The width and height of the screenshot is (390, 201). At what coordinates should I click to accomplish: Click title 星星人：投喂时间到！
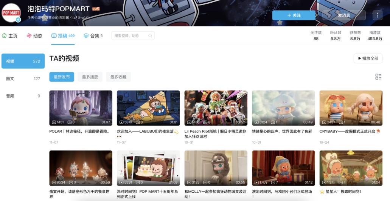tap(340, 192)
